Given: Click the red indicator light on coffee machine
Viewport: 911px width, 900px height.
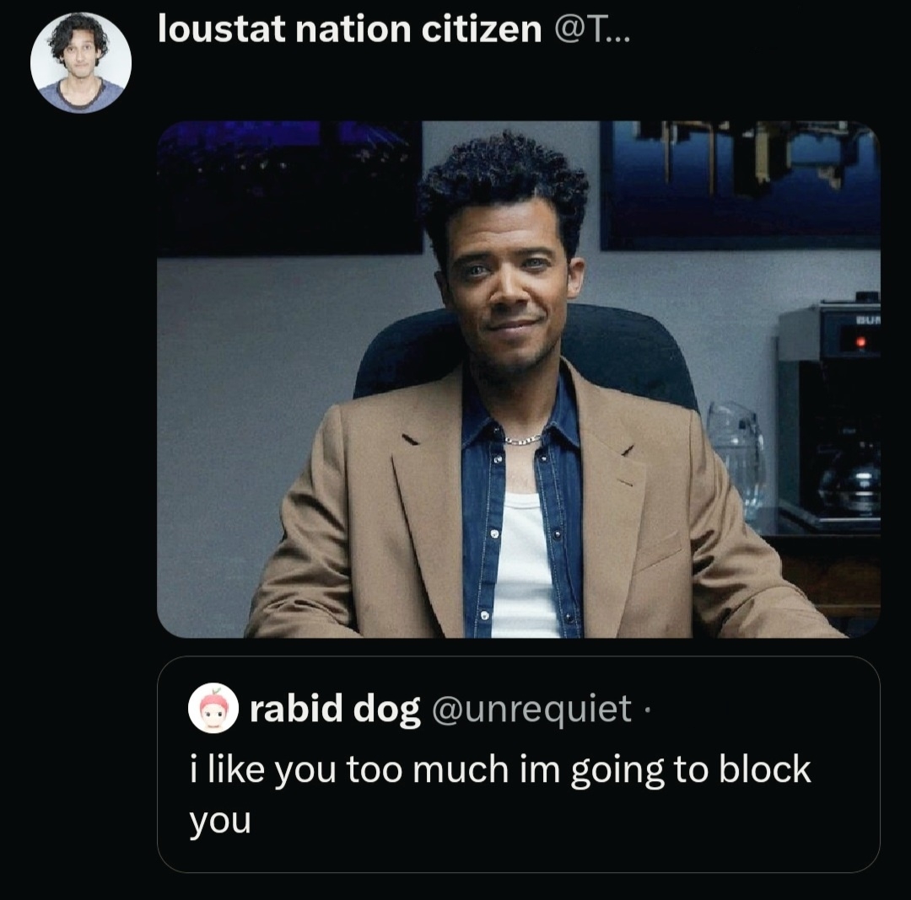Looking at the screenshot, I should click(x=861, y=343).
